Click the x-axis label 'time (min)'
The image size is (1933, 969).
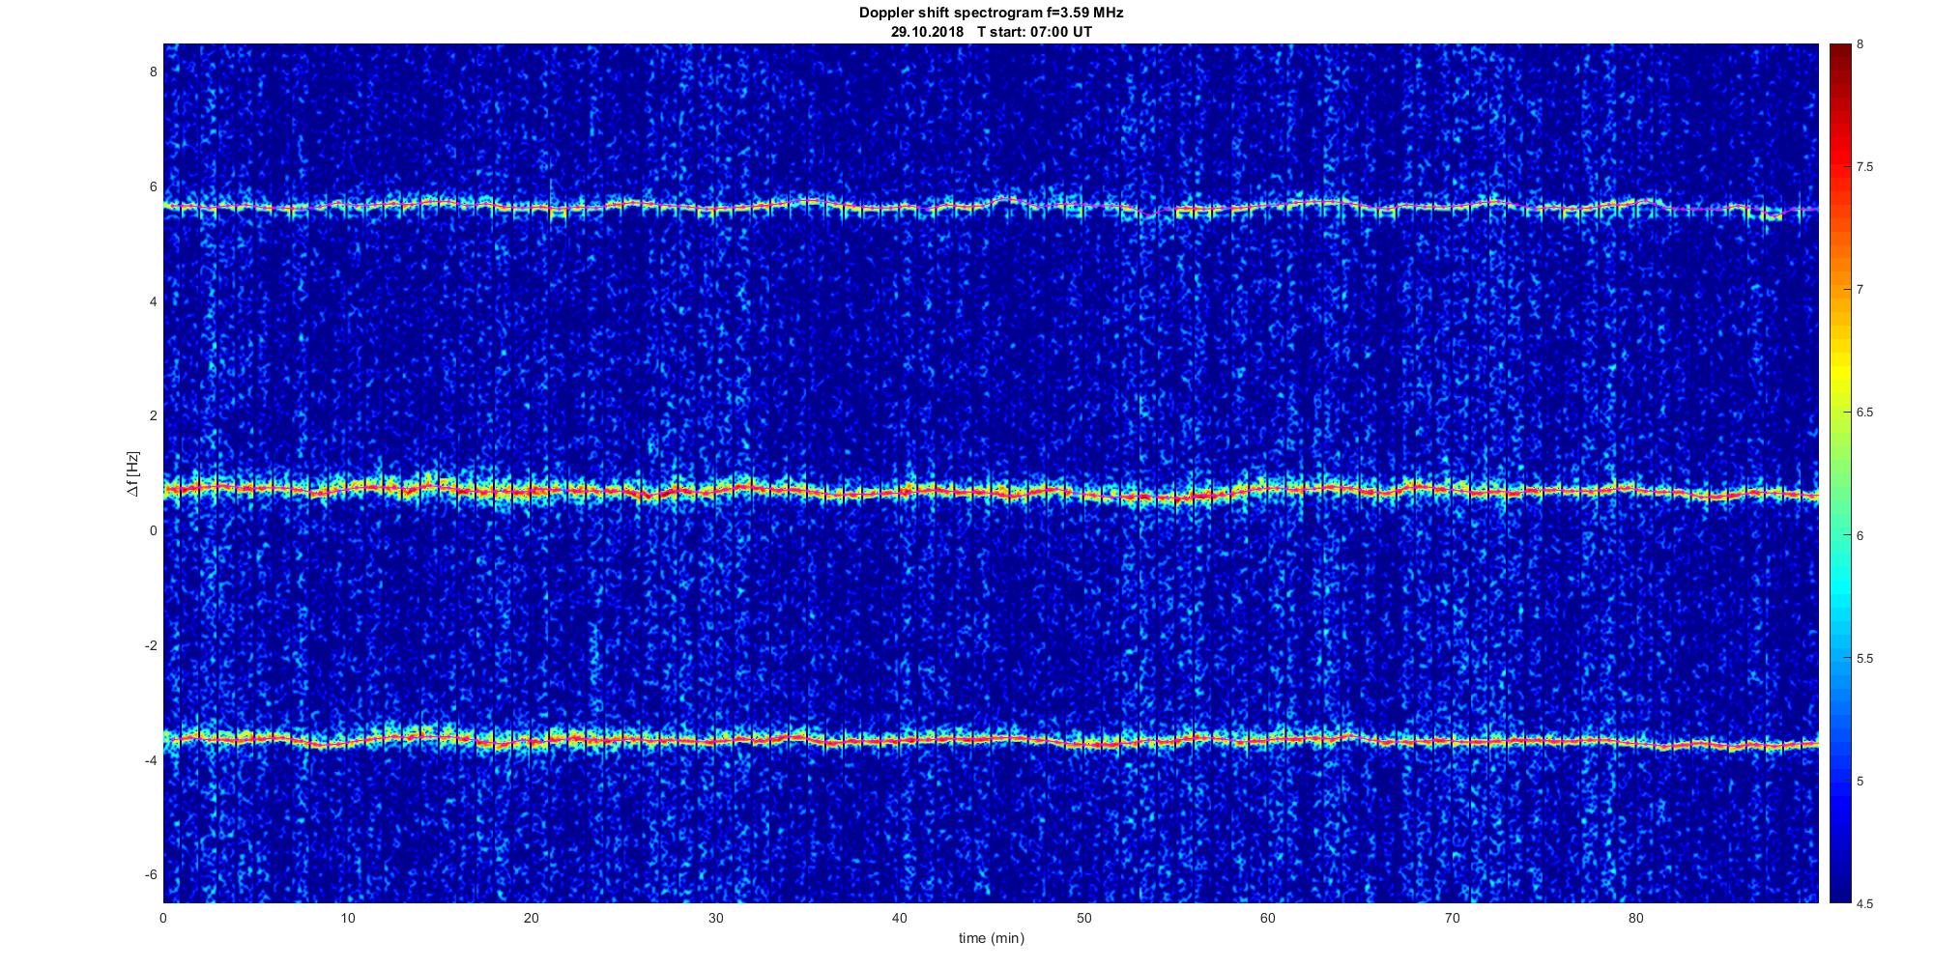(991, 938)
